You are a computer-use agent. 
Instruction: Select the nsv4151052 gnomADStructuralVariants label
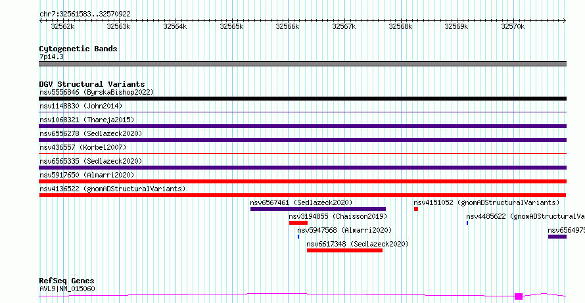pos(486,202)
